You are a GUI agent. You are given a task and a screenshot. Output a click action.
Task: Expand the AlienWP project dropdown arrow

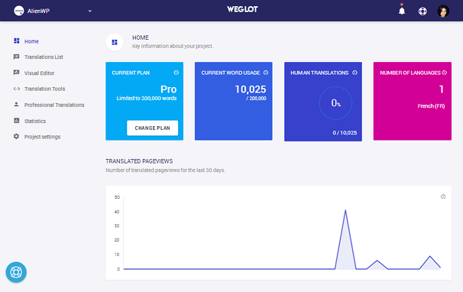[x=89, y=11]
